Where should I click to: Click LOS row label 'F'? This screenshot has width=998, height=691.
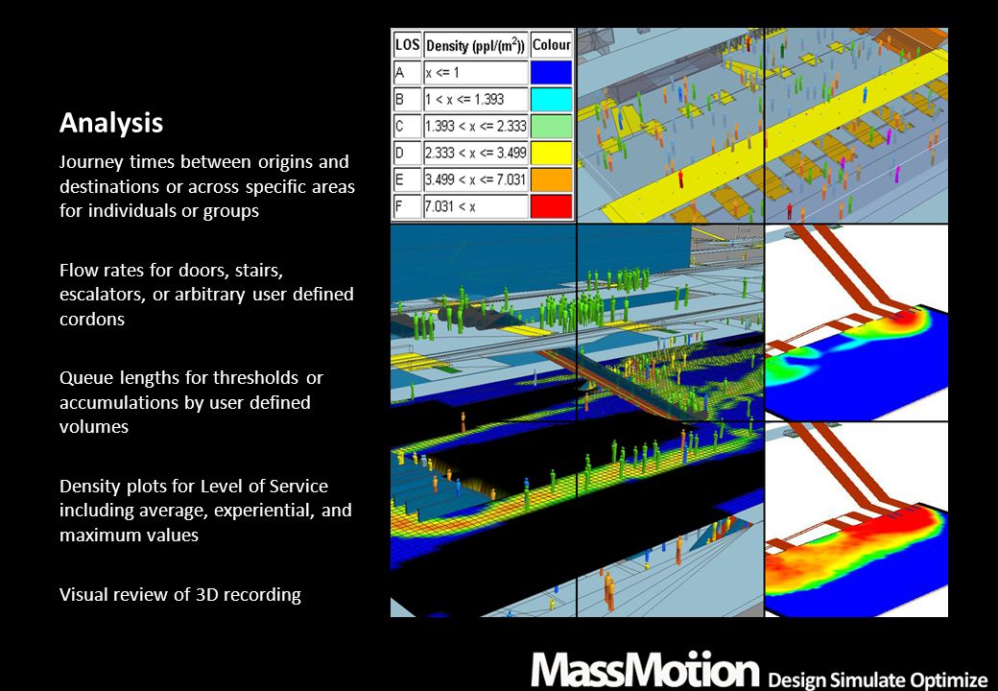[407, 206]
